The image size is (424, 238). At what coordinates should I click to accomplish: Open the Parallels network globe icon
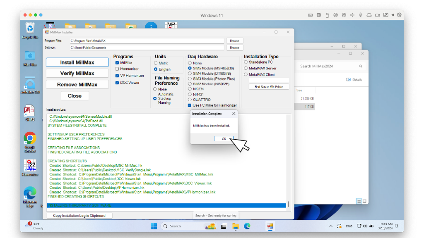point(344,15)
